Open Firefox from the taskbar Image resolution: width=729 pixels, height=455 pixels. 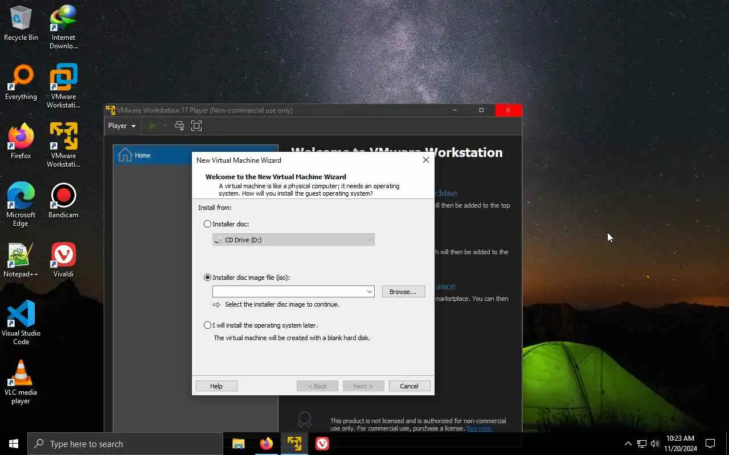tap(266, 444)
